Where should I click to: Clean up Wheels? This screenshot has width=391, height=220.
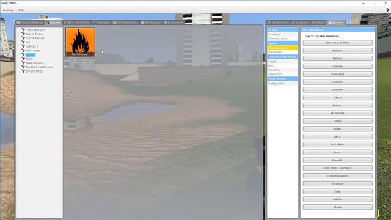[x=338, y=207]
